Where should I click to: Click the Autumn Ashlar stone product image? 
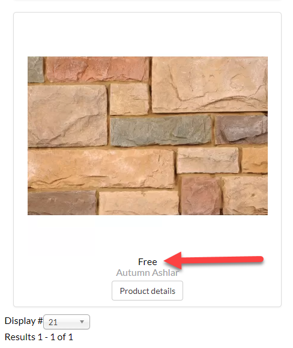point(148,136)
